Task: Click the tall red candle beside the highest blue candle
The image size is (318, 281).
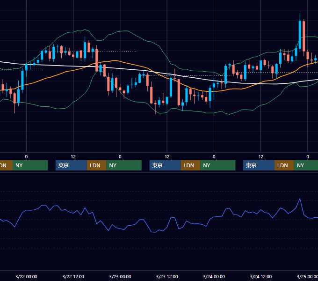Action: click(304, 36)
